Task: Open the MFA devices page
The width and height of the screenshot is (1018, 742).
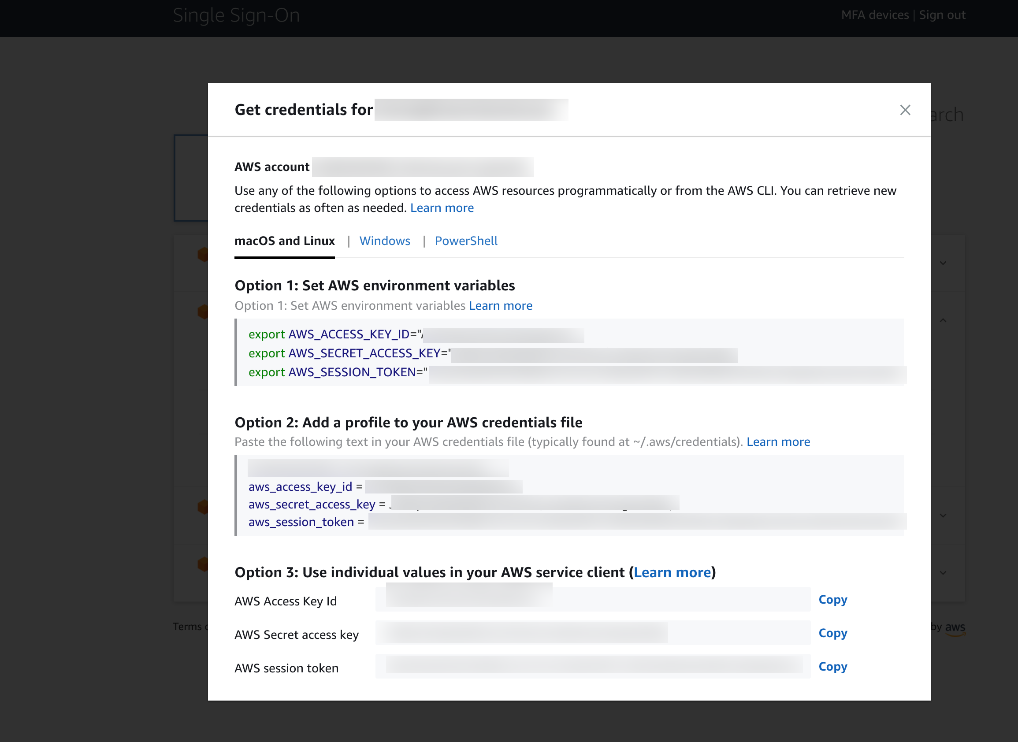Action: 875,15
